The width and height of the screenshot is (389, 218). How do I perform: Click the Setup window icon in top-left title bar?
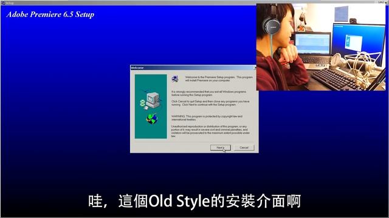(x=2, y=2)
